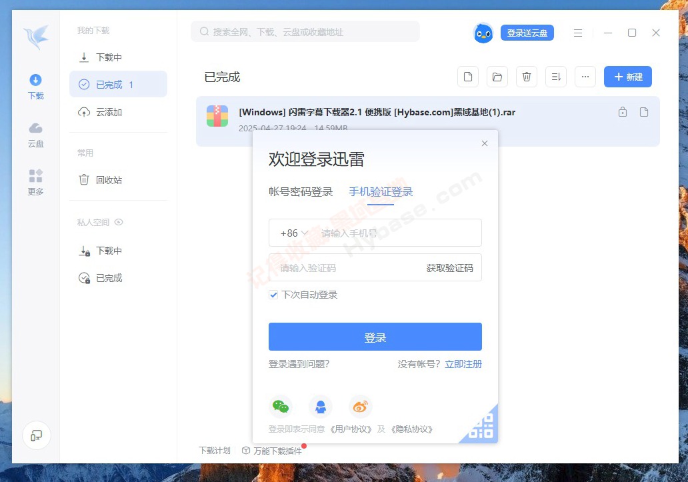Open the 《用户协议》 link
This screenshot has width=688, height=482.
point(351,429)
